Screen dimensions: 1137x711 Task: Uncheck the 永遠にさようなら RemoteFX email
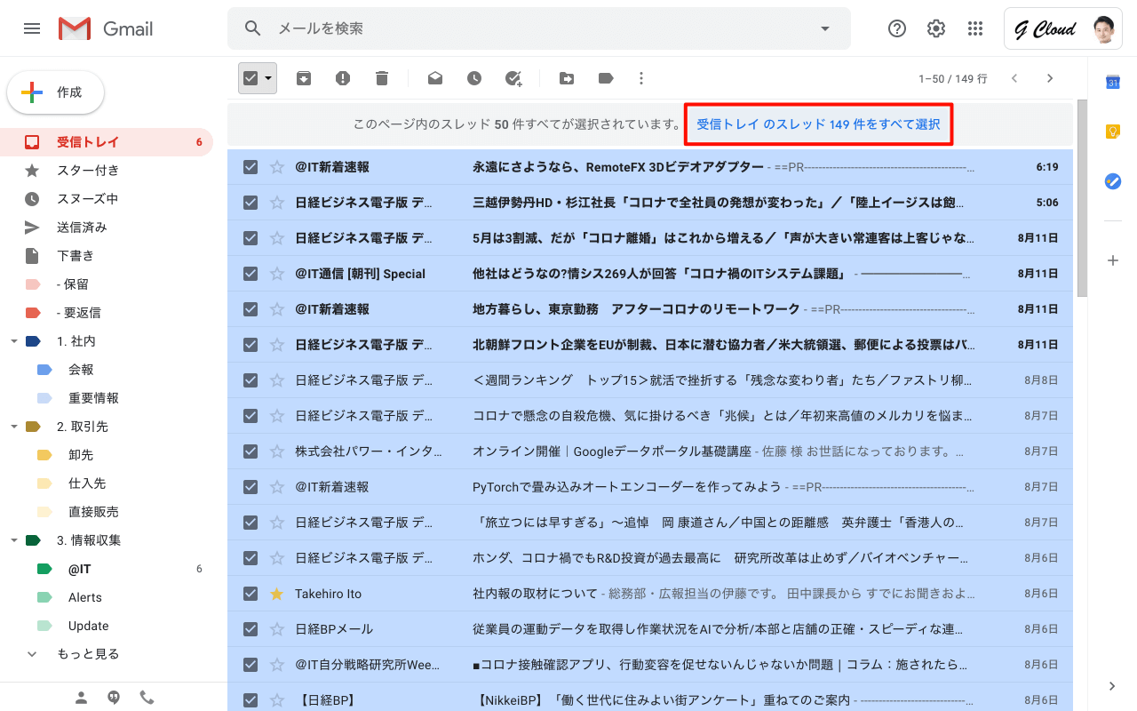250,167
